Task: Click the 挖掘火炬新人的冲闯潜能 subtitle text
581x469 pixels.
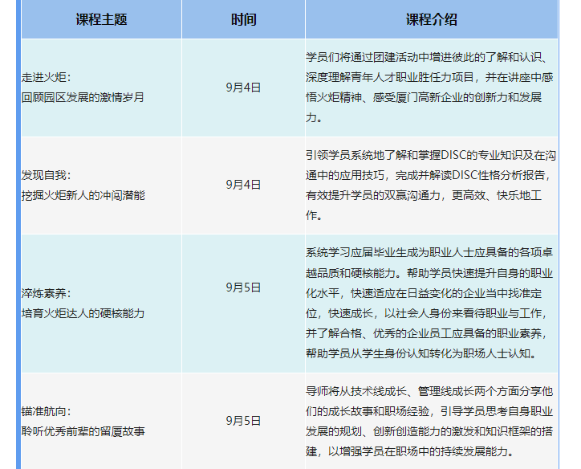Action: [x=83, y=195]
